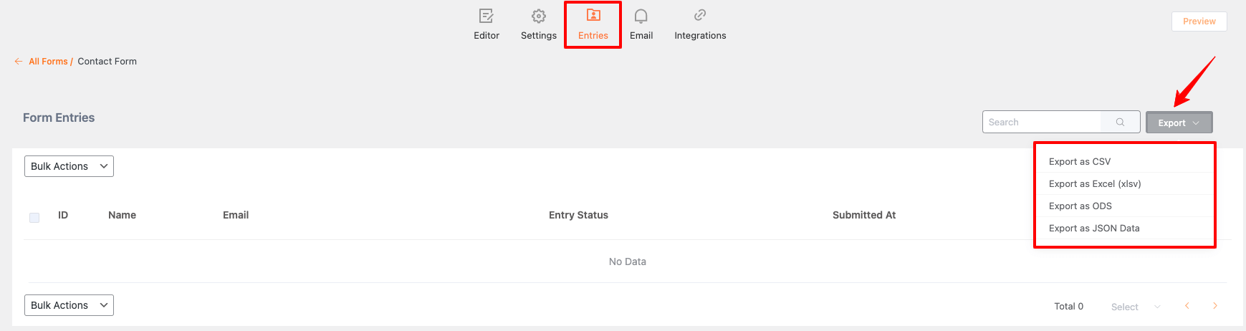Open the page size Select dropdown
Screen dimensions: 1246x331
[x=1136, y=307]
